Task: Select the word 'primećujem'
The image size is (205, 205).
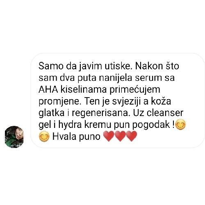Action: point(135,90)
